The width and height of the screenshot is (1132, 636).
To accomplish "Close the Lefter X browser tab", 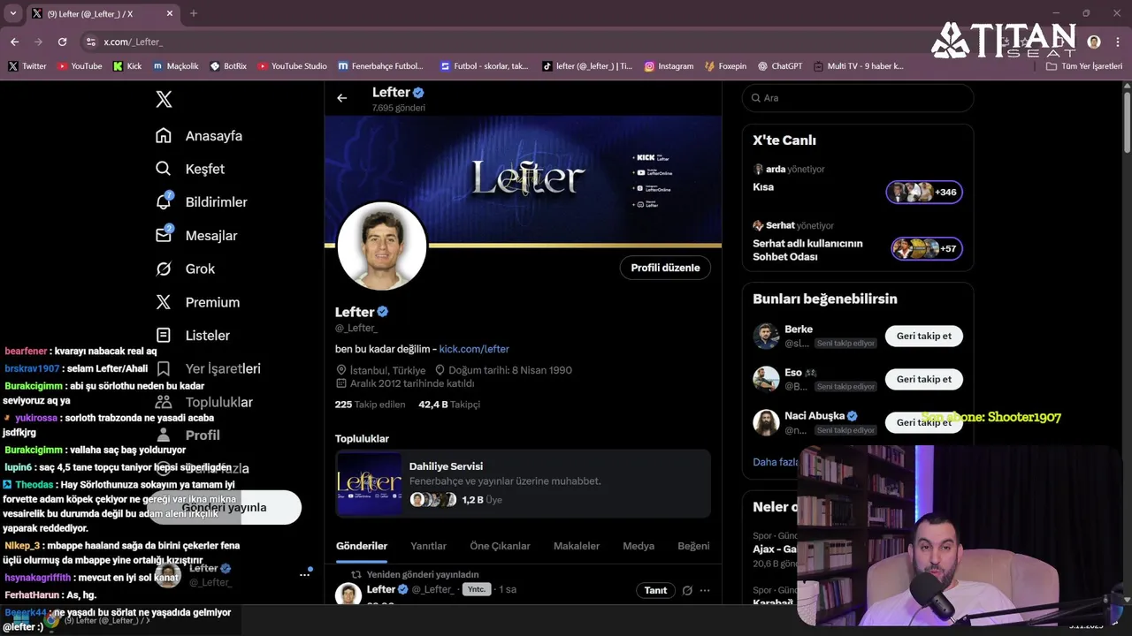I will [x=170, y=13].
